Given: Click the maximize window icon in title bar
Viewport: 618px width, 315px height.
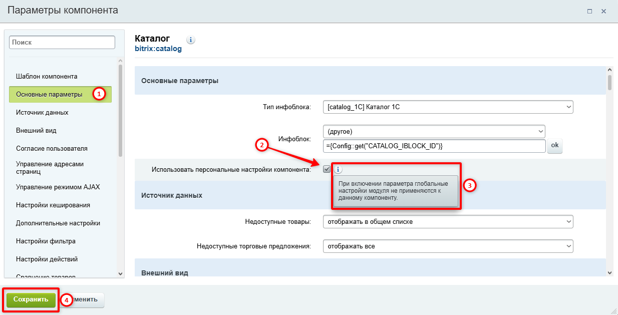Looking at the screenshot, I should pos(590,11).
